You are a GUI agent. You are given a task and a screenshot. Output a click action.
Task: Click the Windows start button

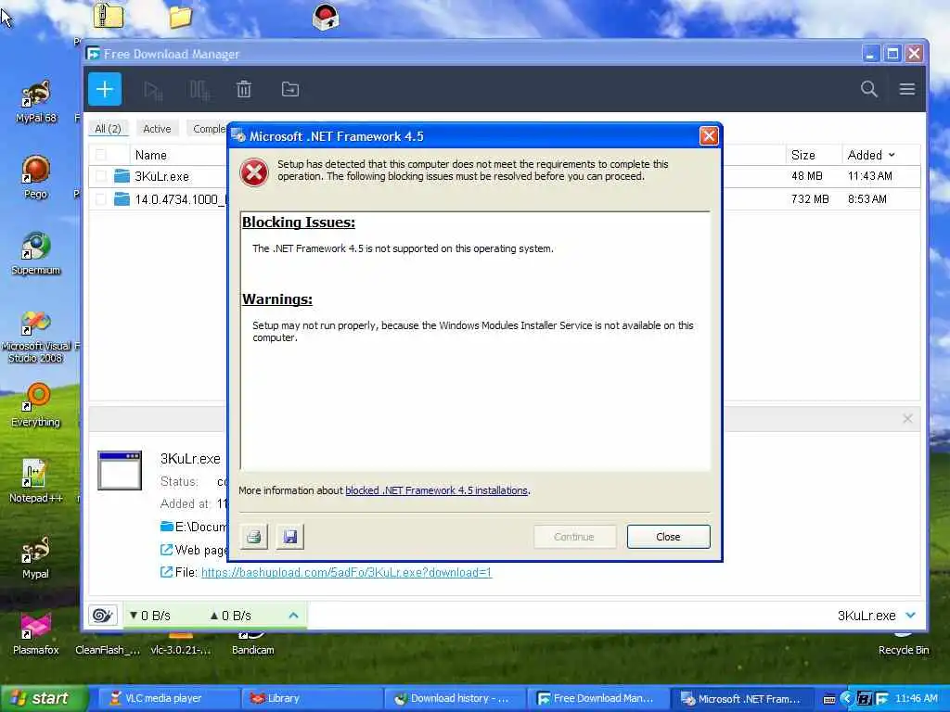click(x=44, y=698)
